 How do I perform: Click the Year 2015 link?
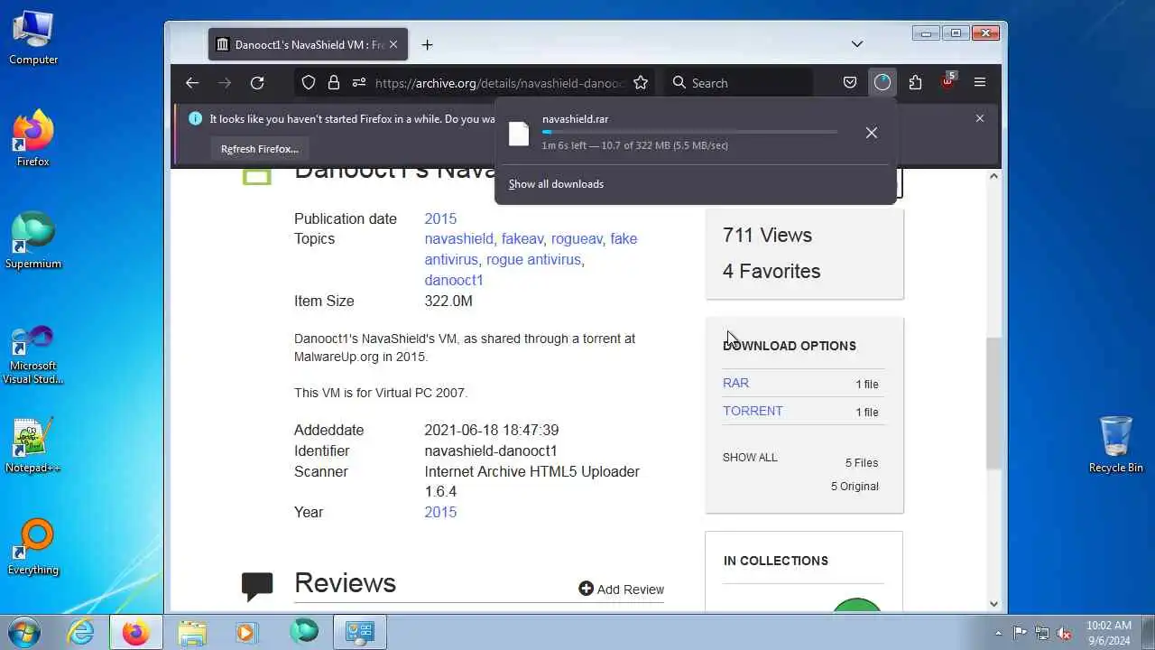440,512
